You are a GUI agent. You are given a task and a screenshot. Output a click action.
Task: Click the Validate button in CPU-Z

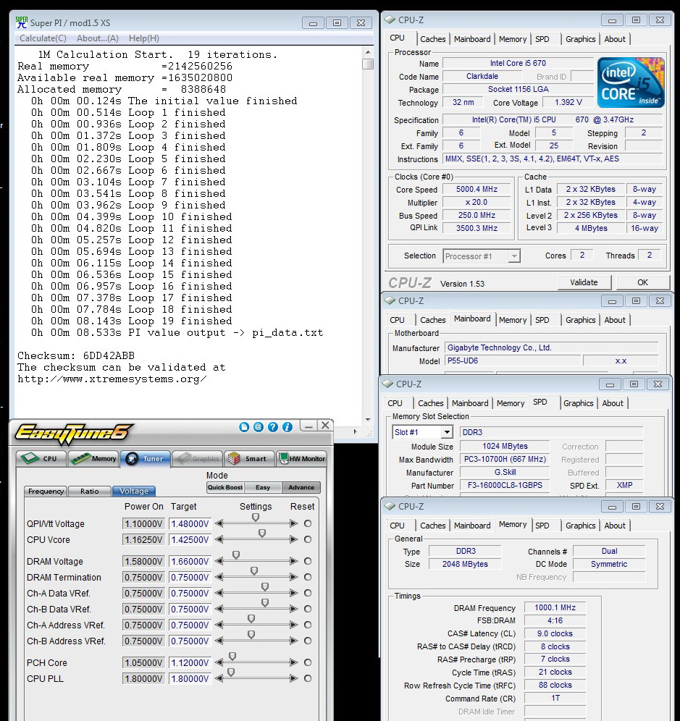584,282
